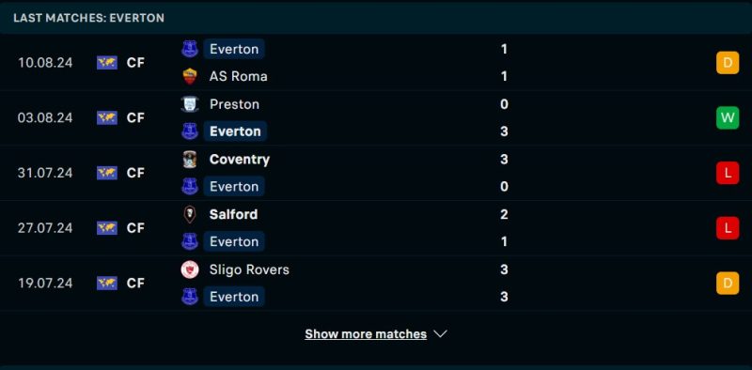Viewport: 752px width, 370px height.
Task: Click the AS Roma club crest icon
Action: pyautogui.click(x=190, y=77)
